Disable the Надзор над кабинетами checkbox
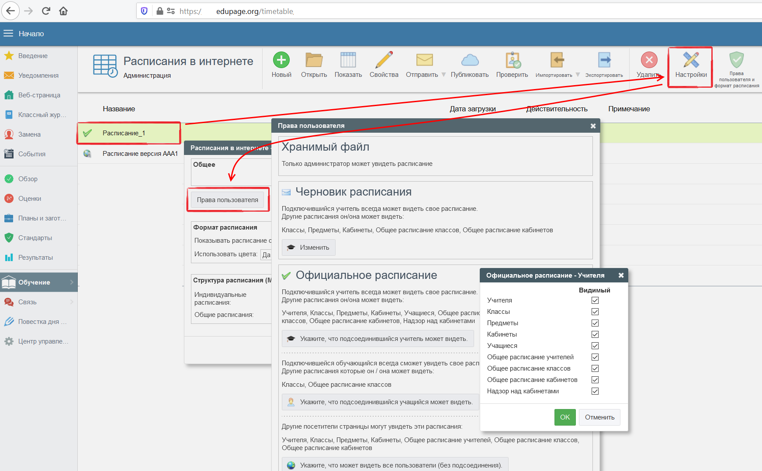The height and width of the screenshot is (471, 762). click(595, 391)
